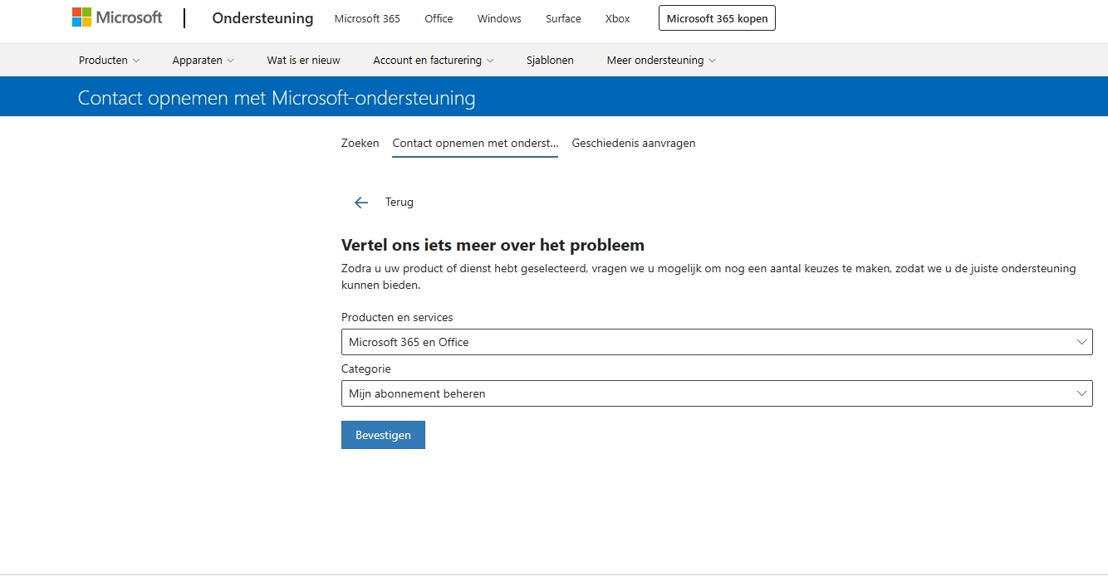The height and width of the screenshot is (576, 1108).
Task: Open the Producten en services dropdown
Action: 717,342
